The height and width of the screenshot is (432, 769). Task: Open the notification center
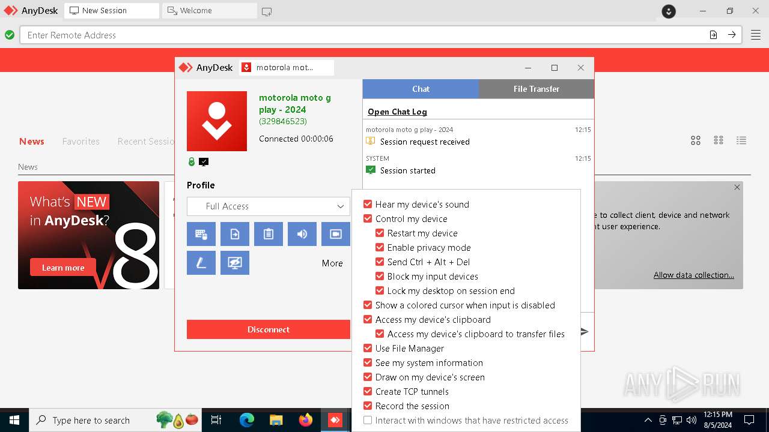(749, 420)
